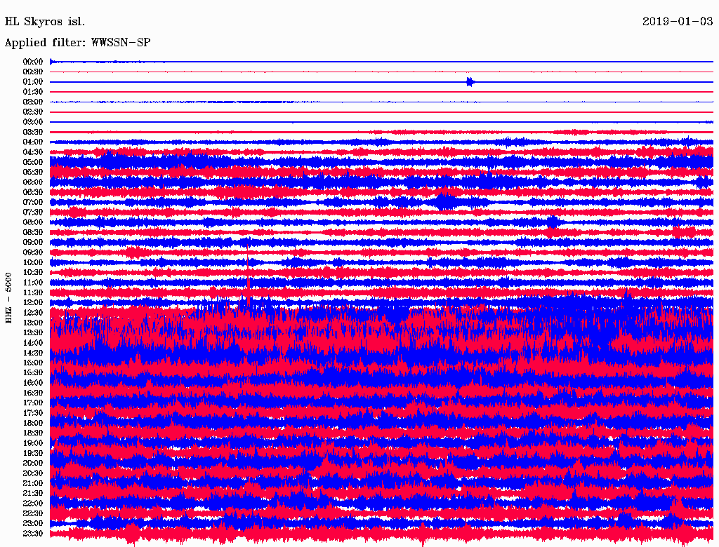Select the 06:00 time label
Viewport: 719px width, 547px height.
point(33,182)
